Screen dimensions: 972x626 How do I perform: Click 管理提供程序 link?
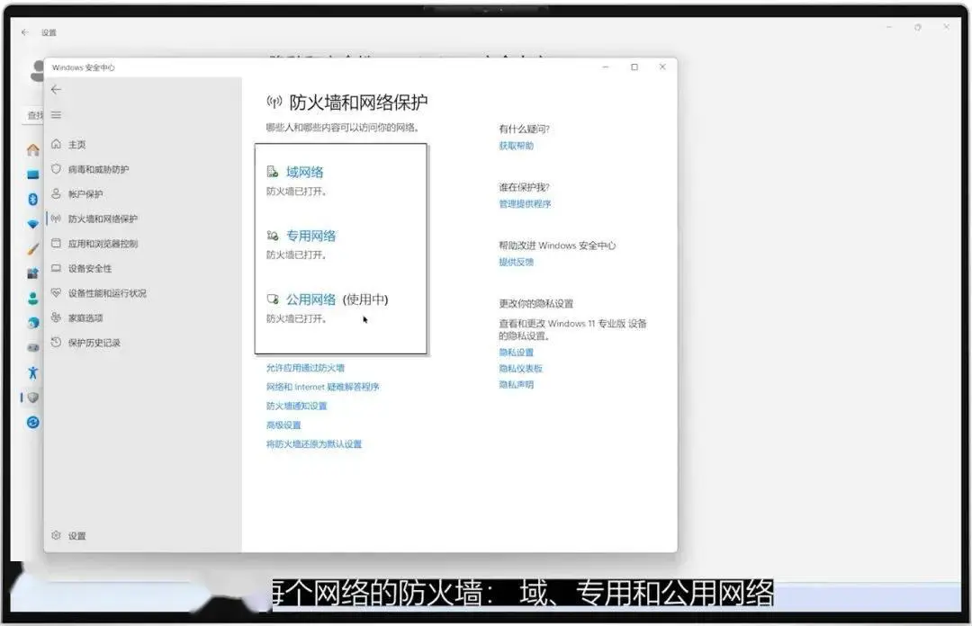pos(525,204)
